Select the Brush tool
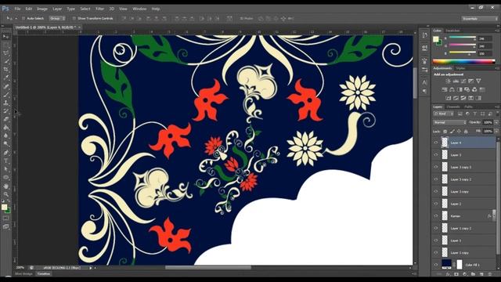Image resolution: width=501 pixels, height=282 pixels. [x=6, y=95]
